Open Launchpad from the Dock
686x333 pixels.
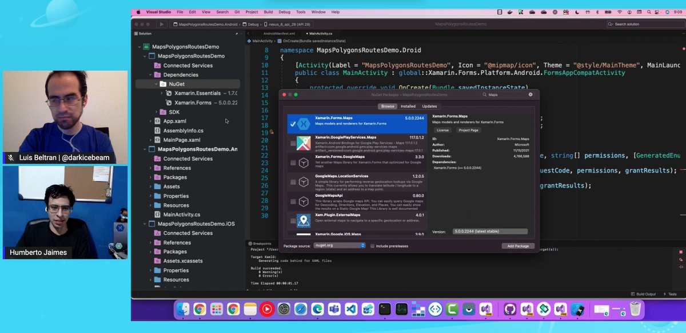coord(216,309)
